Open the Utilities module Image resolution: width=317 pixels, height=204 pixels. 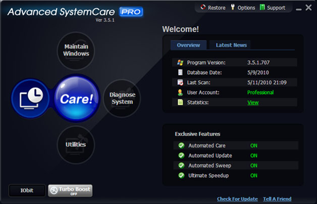(76, 145)
